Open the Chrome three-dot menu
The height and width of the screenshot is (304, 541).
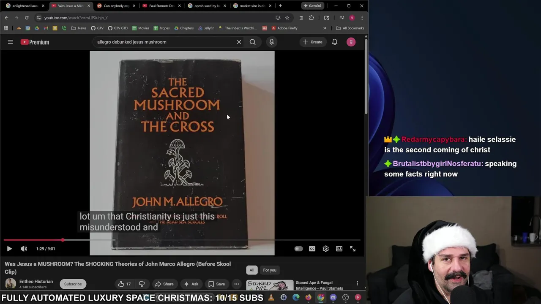click(362, 18)
